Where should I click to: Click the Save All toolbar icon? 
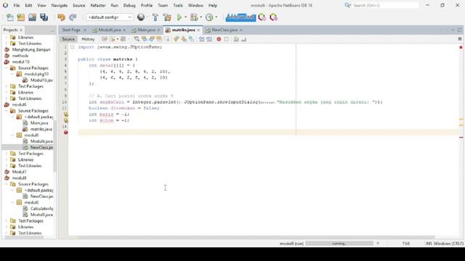pos(44,17)
